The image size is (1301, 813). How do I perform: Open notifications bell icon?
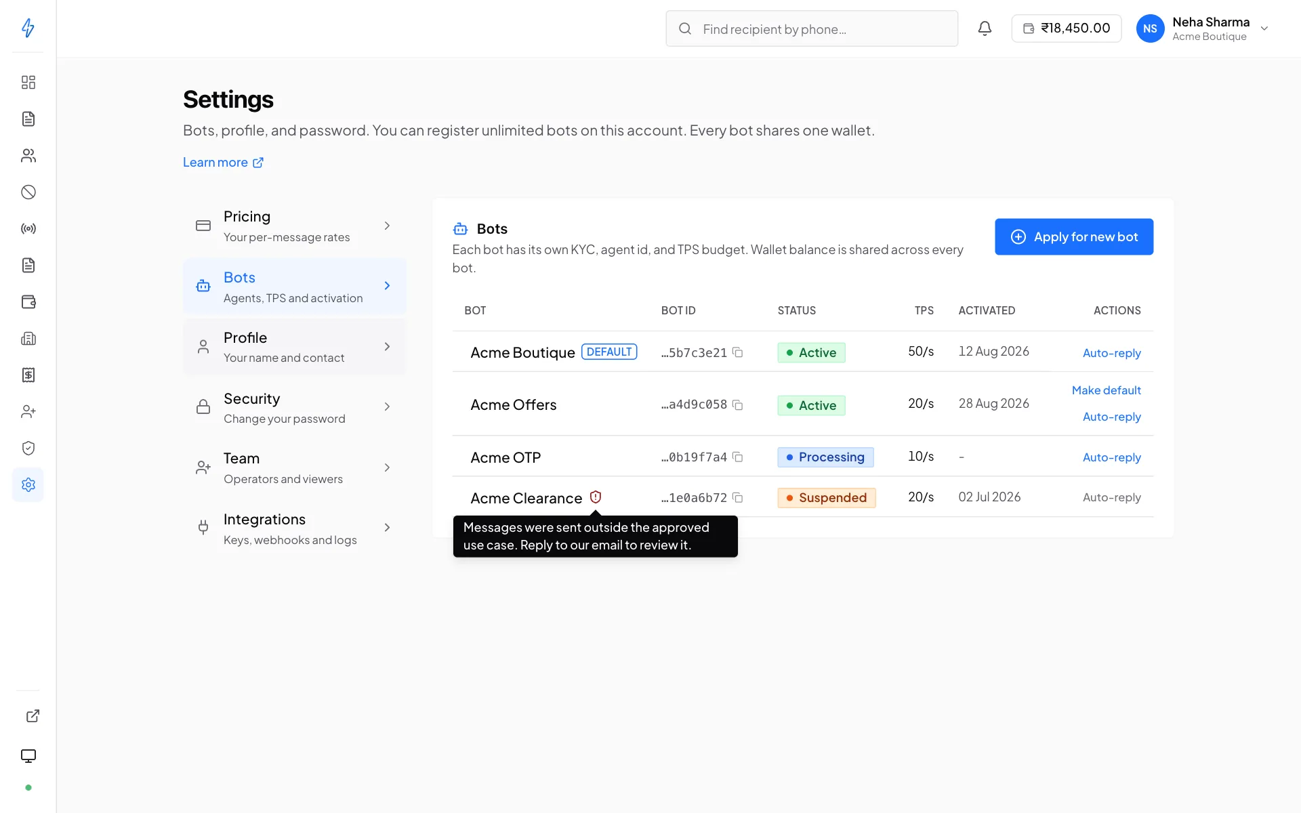click(985, 28)
